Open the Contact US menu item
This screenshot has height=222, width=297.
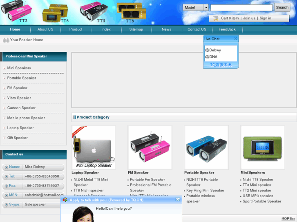click(197, 29)
